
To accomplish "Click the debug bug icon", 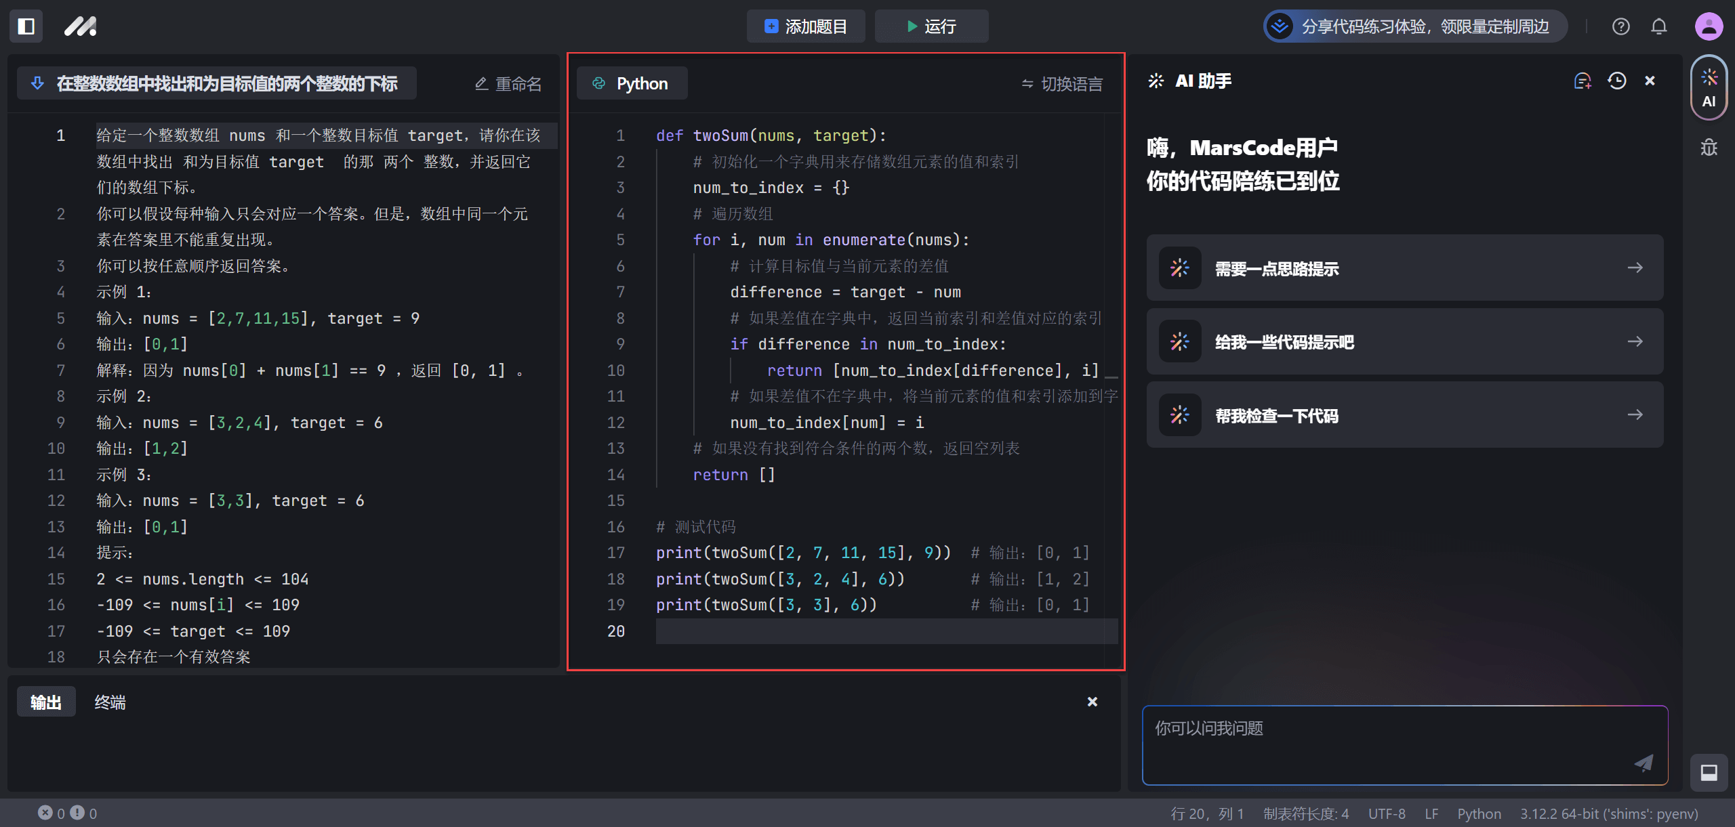I will point(1709,148).
